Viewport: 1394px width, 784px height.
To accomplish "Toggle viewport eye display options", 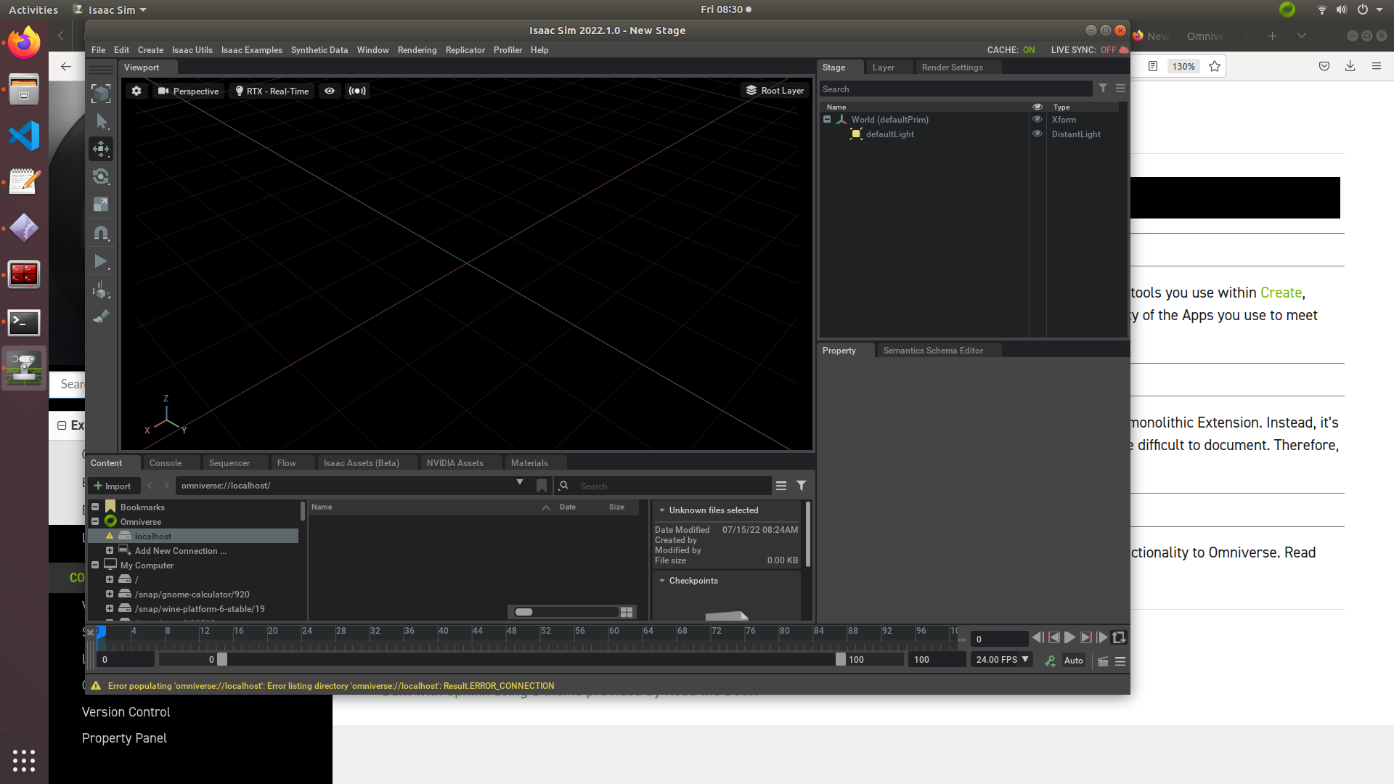I will (330, 91).
